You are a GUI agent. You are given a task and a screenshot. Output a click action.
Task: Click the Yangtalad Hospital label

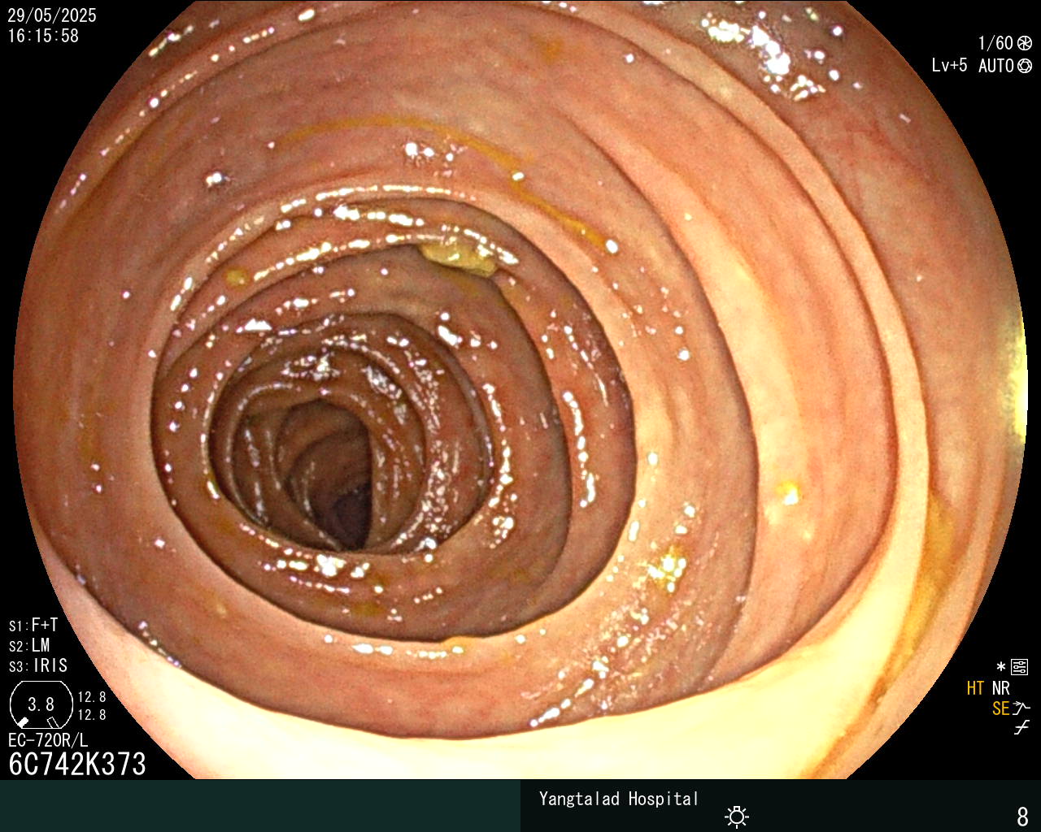tap(619, 799)
